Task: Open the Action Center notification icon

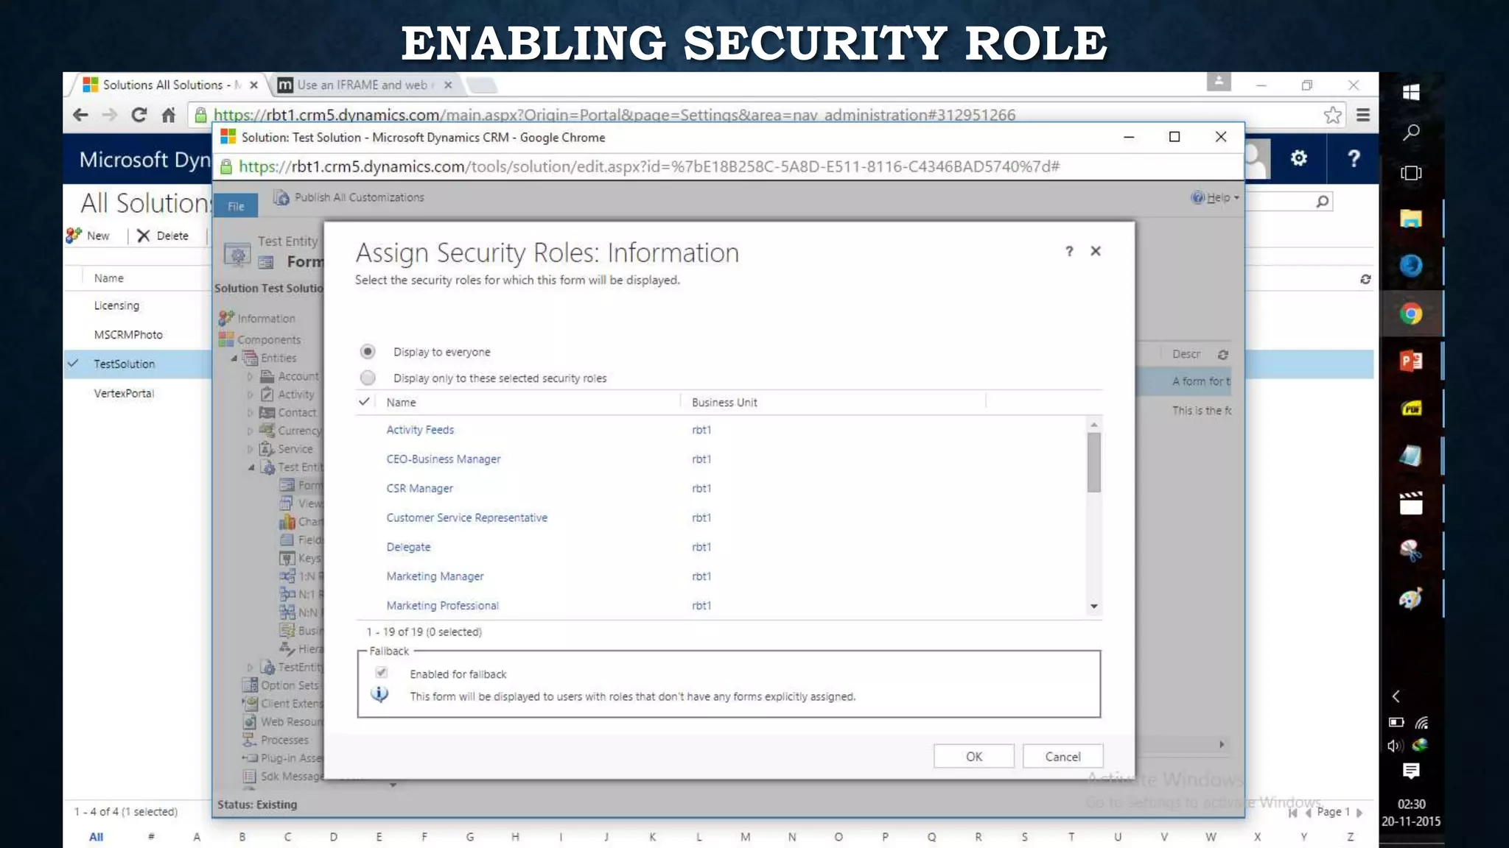Action: click(x=1411, y=771)
